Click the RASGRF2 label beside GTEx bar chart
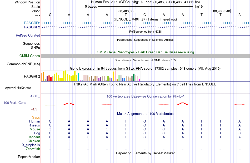250x163 pixels. pos(32,76)
